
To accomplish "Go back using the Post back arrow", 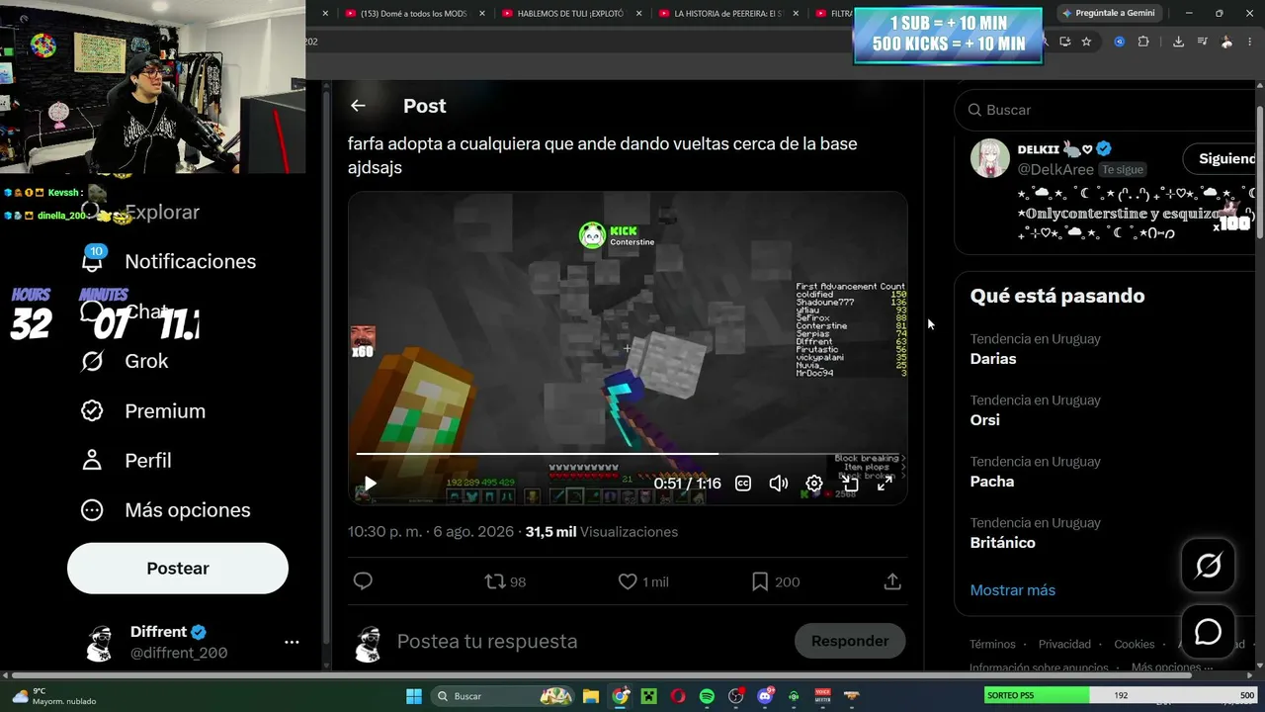I will [x=358, y=106].
